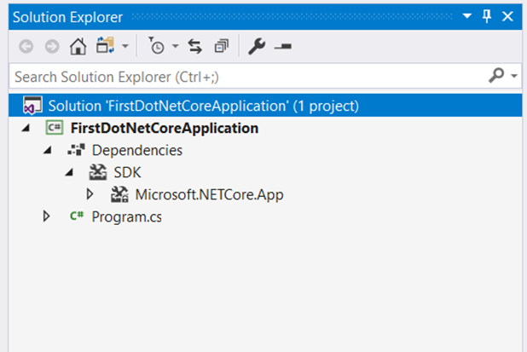
Task: Expand the Microsoft.NETCore.App node
Action: coord(90,194)
